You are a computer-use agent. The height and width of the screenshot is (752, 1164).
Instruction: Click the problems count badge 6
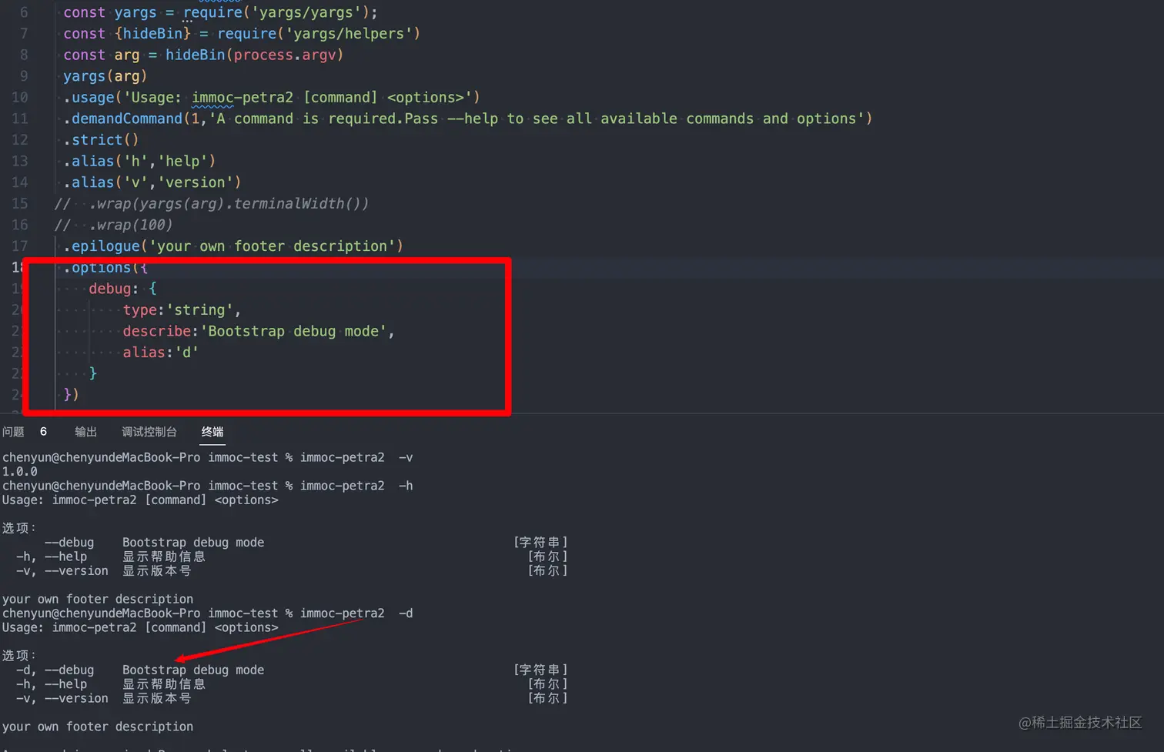coord(43,432)
